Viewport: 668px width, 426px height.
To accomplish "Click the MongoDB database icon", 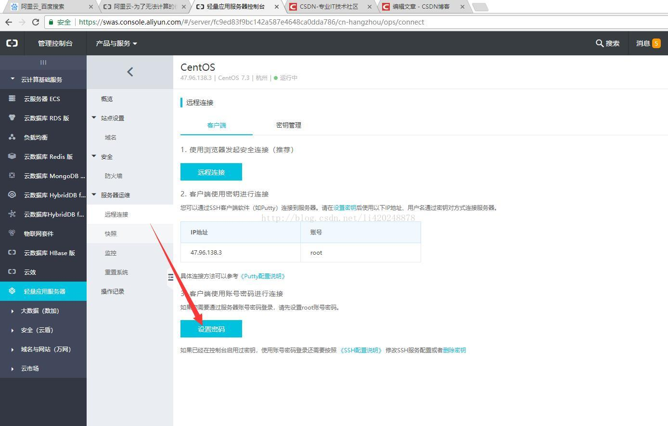I will (12, 176).
